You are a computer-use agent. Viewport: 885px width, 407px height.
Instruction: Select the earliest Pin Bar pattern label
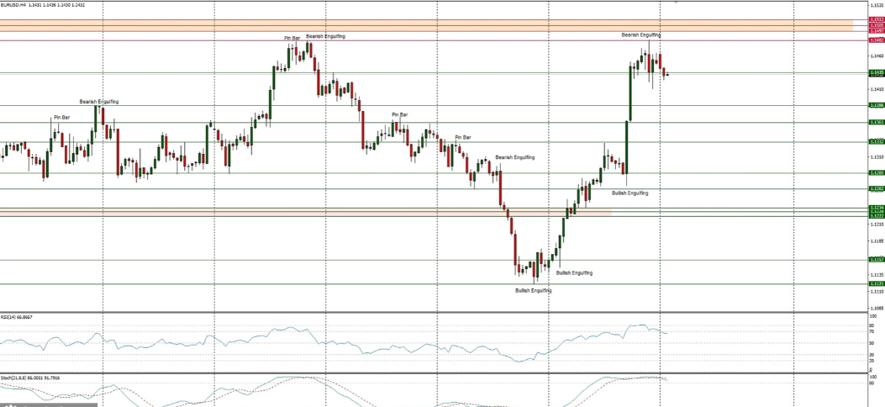(61, 117)
